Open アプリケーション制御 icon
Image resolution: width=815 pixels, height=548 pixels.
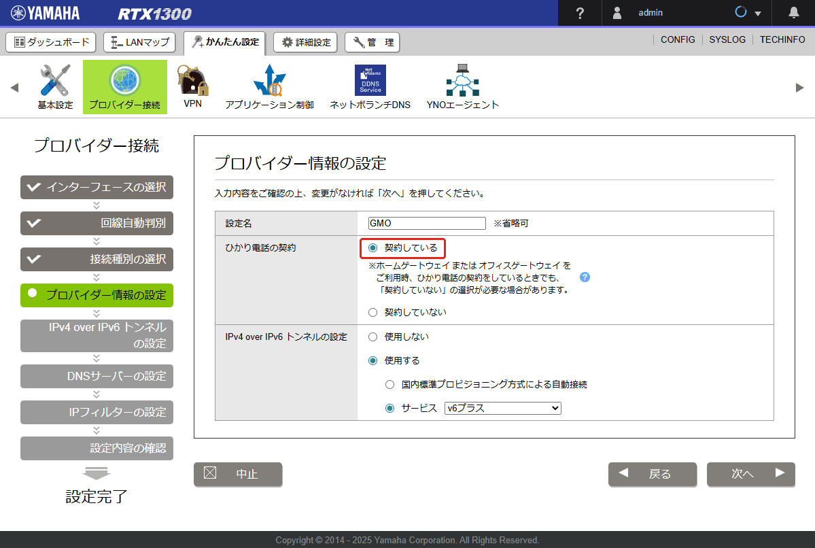pyautogui.click(x=269, y=82)
